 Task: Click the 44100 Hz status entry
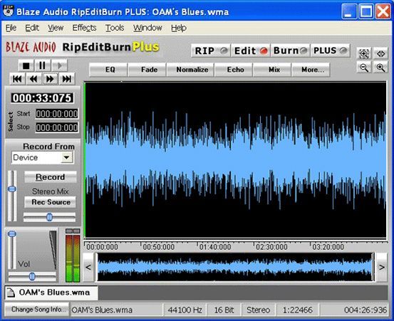[185, 310]
